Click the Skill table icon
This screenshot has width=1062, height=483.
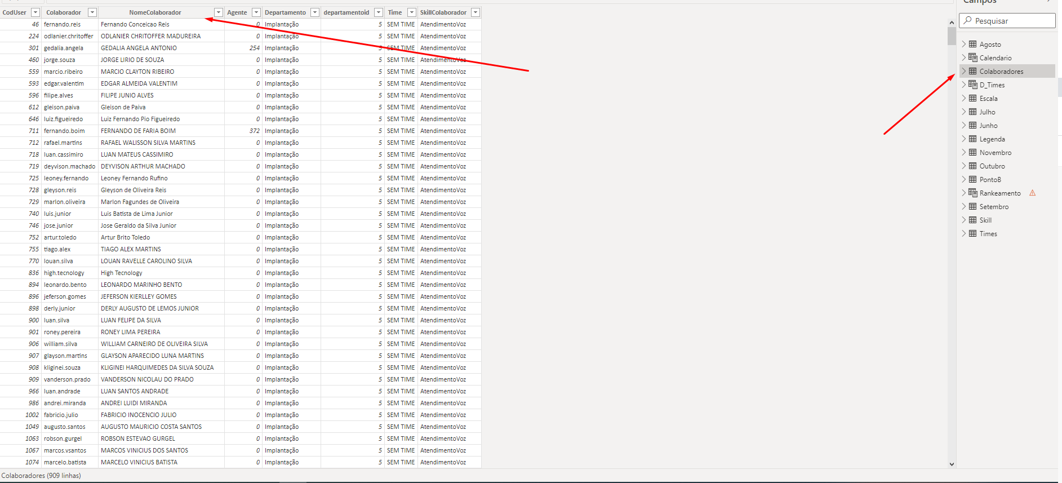coord(972,220)
